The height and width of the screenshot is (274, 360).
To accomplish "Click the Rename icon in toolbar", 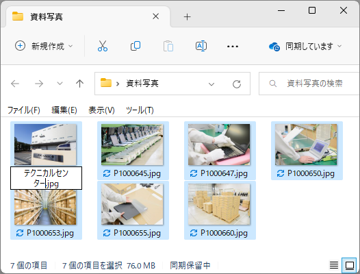I will point(201,46).
